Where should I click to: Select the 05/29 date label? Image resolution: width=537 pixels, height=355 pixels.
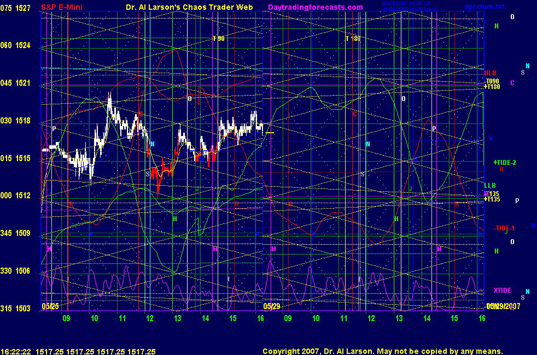(x=272, y=306)
